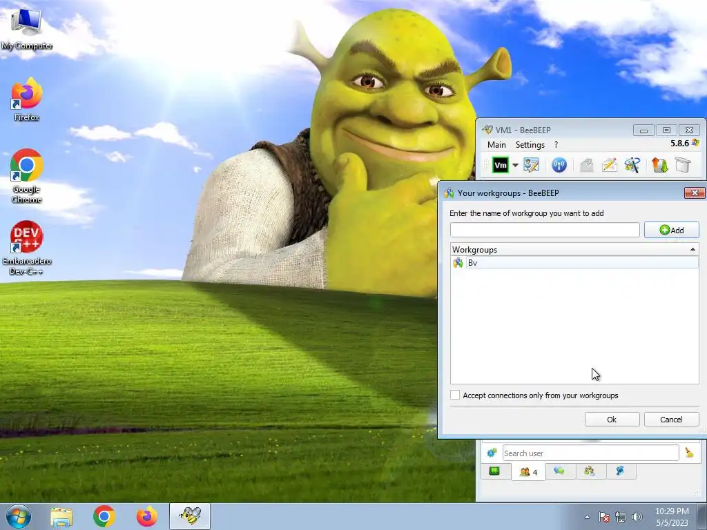The width and height of the screenshot is (707, 530).
Task: Click the greyed-out envelope icon in toolbar
Action: click(x=587, y=165)
